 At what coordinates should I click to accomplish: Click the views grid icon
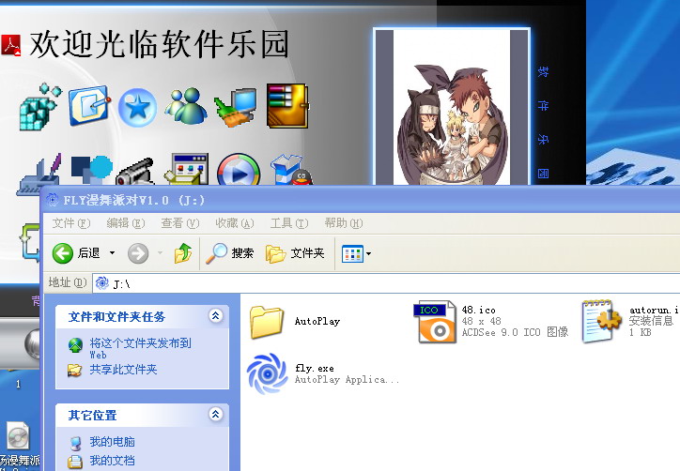tap(352, 254)
